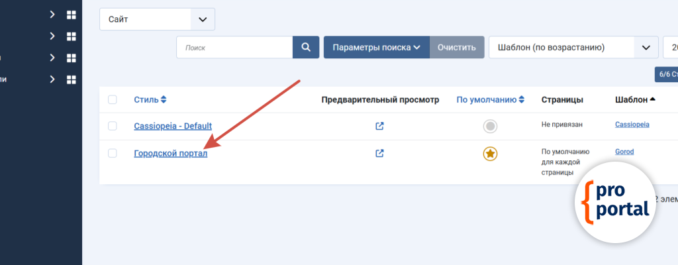This screenshot has height=265, width=678.
Task: Click the Поиск search input field
Action: (x=234, y=48)
